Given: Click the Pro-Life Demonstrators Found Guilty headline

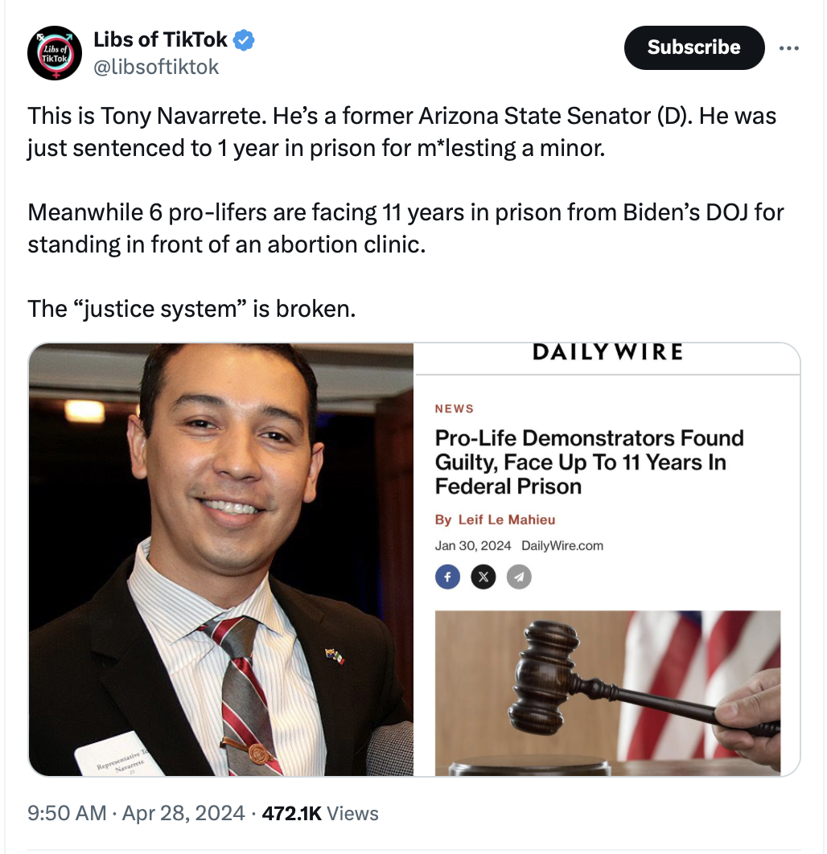Looking at the screenshot, I should [x=589, y=462].
